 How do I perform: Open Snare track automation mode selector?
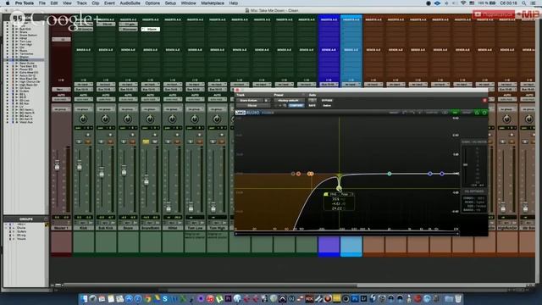128,99
